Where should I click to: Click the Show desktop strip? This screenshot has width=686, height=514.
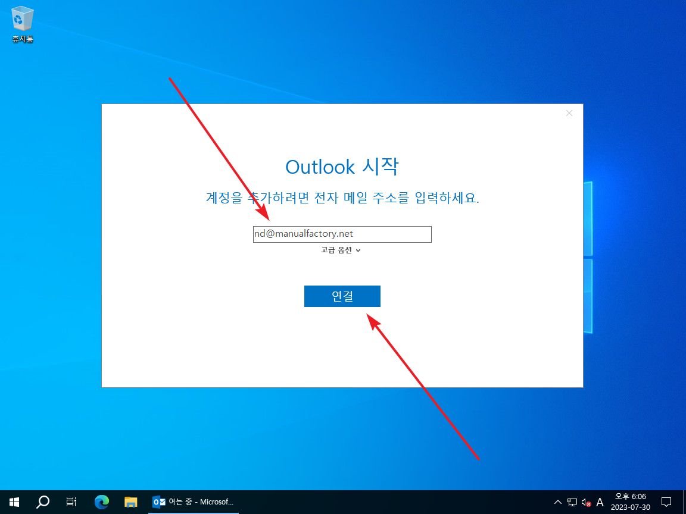coord(684,502)
